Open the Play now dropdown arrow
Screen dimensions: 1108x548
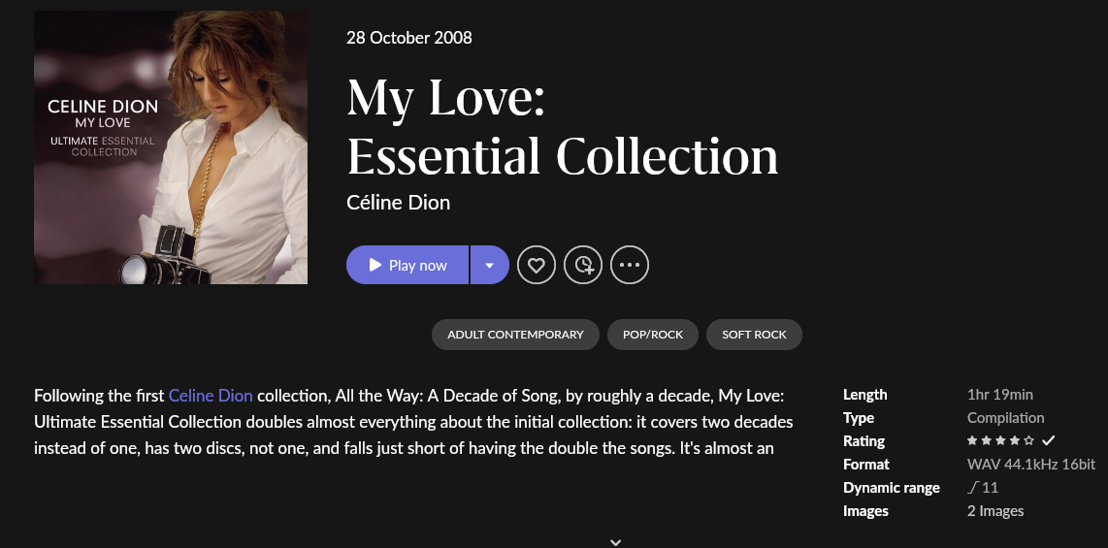[x=490, y=265]
